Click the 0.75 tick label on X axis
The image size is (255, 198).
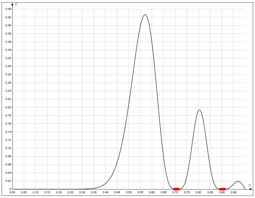pyautogui.click(x=187, y=192)
